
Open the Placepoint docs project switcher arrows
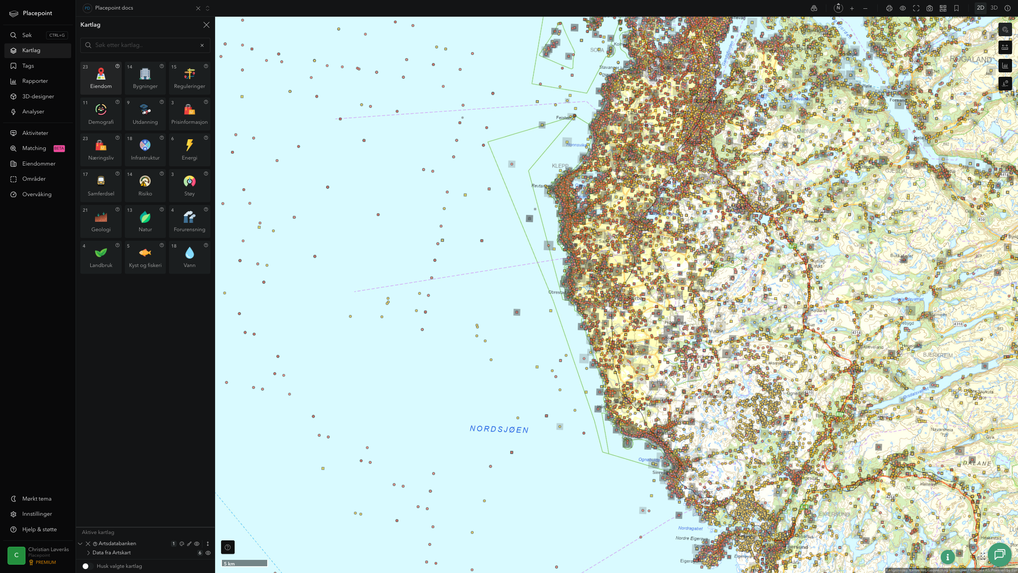point(208,8)
